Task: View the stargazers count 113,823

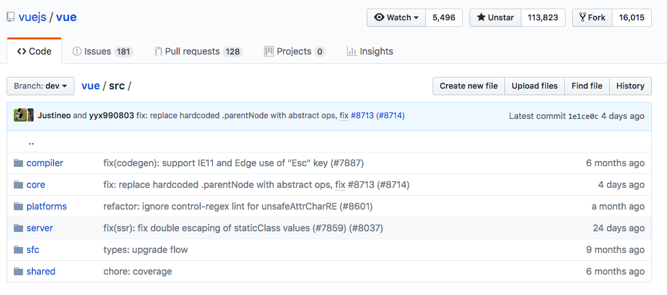Action: [543, 18]
